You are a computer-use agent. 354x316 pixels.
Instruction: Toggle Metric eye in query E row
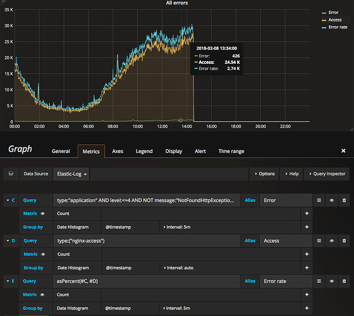pos(42,295)
